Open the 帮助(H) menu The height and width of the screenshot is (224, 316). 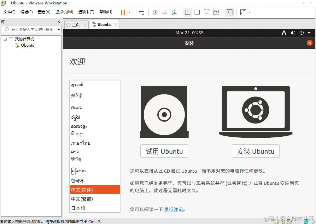[106, 12]
